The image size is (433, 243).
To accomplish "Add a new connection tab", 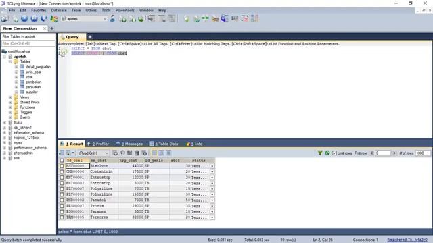I will [x=52, y=28].
